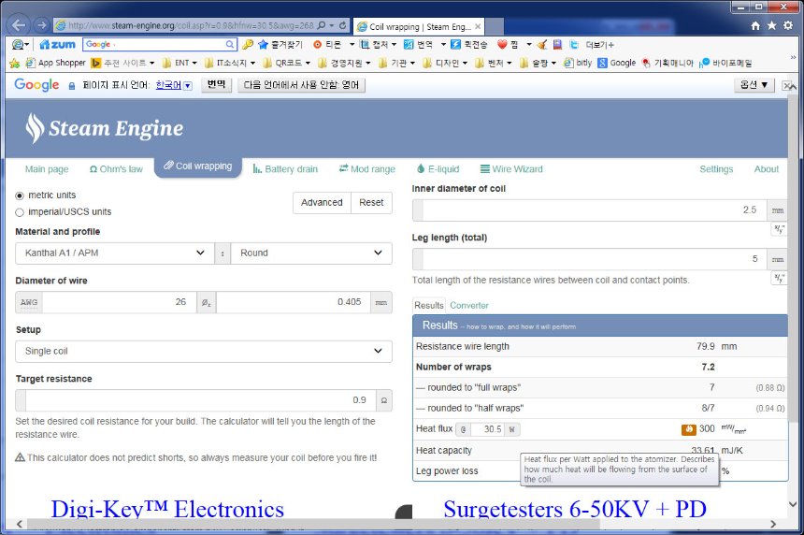Expand the 디자인 bookmarks folder
The width and height of the screenshot is (804, 535).
(445, 63)
